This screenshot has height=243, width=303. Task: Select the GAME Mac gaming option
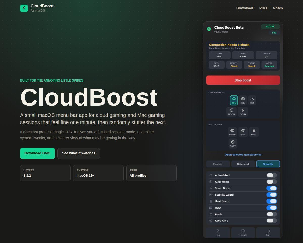coord(232,132)
